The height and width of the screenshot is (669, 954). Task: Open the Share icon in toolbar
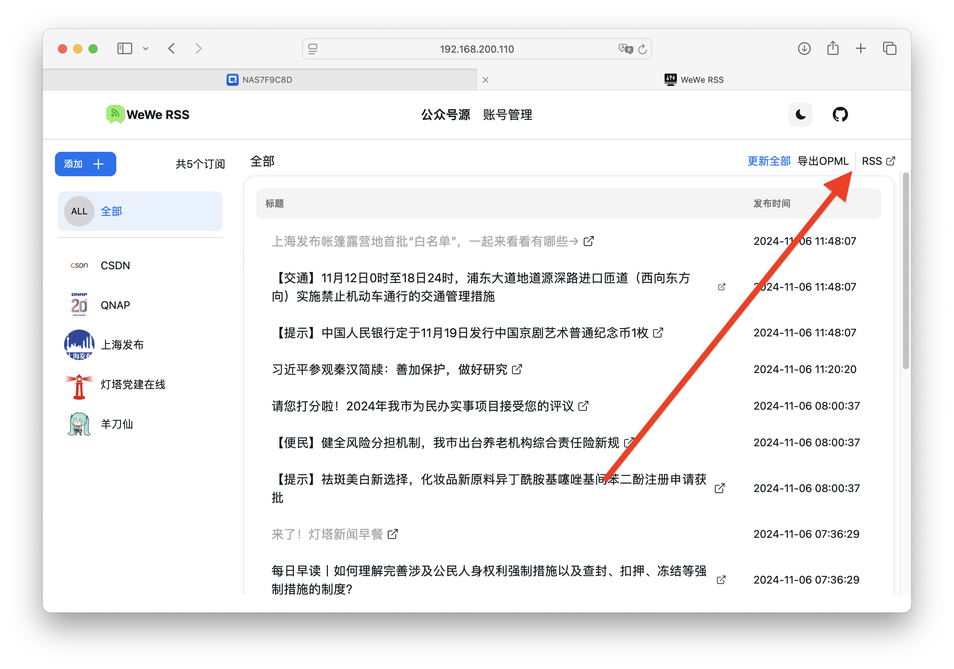(x=832, y=48)
